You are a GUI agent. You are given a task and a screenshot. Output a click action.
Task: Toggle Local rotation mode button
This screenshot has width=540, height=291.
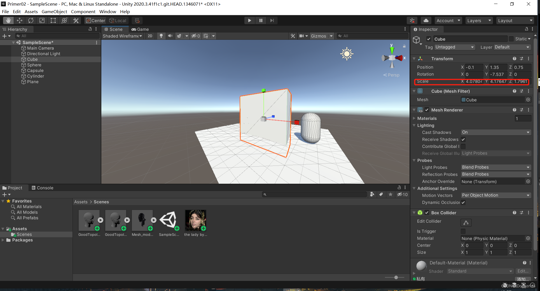click(118, 20)
